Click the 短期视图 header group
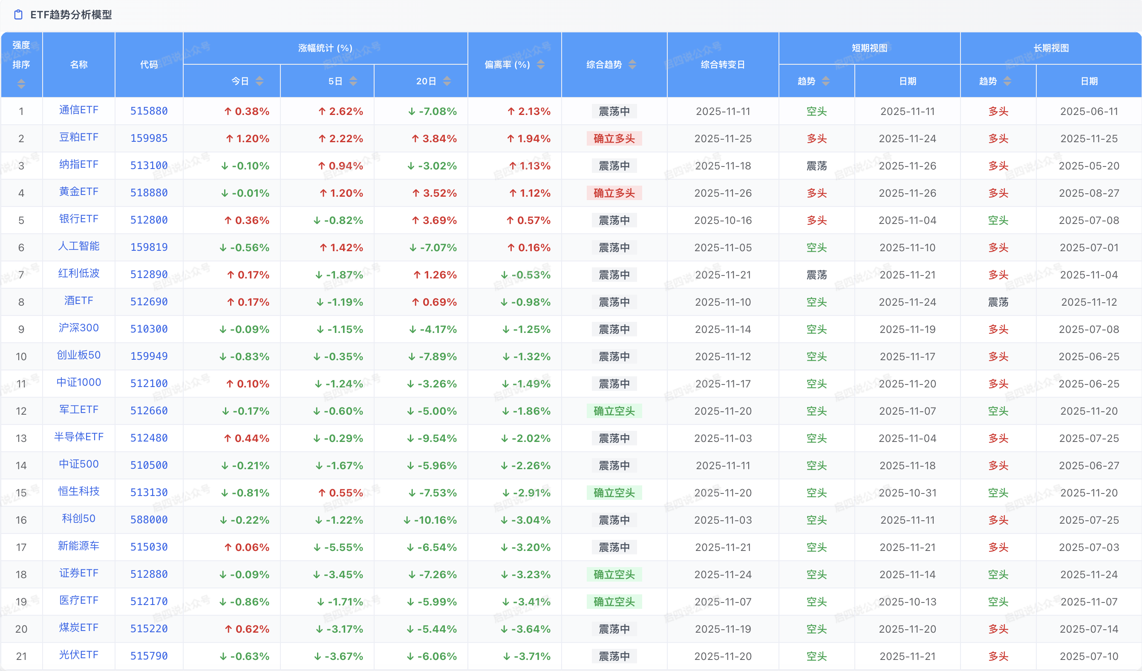 [869, 48]
